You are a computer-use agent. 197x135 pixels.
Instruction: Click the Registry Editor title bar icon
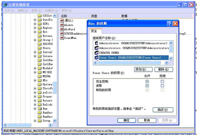(5, 5)
